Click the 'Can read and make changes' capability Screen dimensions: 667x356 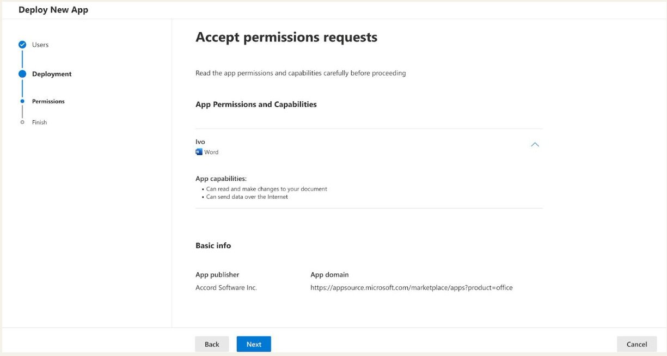266,189
